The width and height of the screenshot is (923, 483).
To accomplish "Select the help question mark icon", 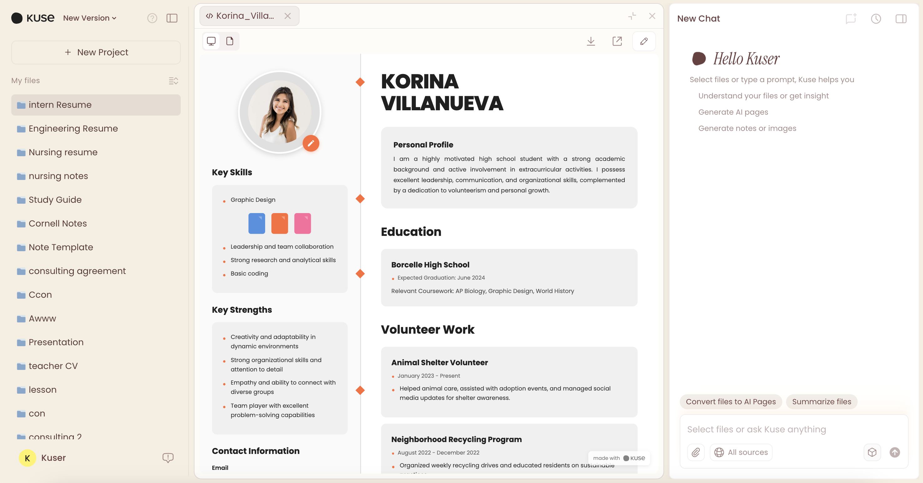I will pos(152,18).
